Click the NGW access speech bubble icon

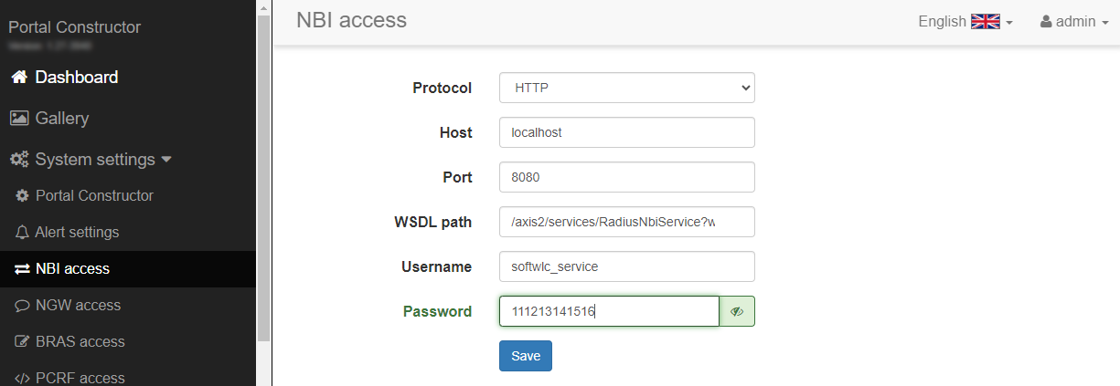pos(23,306)
